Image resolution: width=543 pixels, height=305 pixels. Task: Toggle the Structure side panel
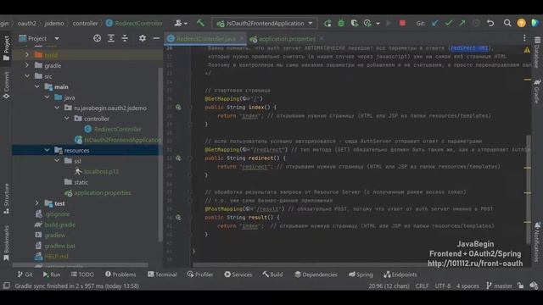pos(6,198)
